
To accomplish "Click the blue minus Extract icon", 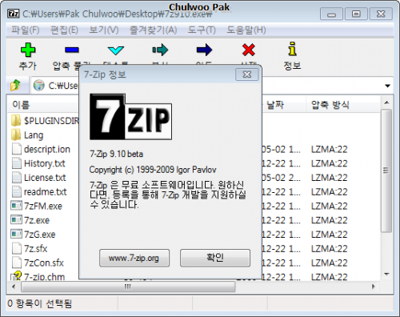I will coord(71,50).
